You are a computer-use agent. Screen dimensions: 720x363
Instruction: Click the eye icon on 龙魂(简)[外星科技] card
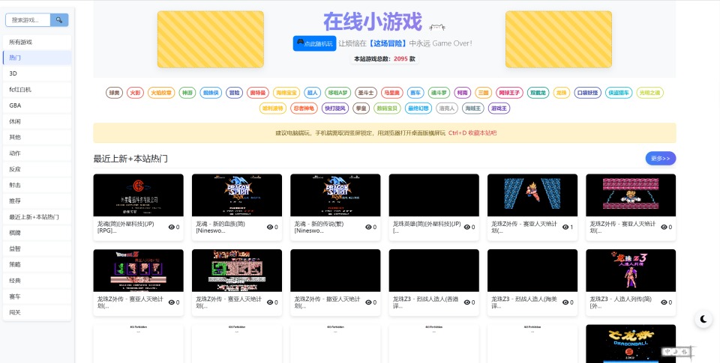tap(172, 227)
